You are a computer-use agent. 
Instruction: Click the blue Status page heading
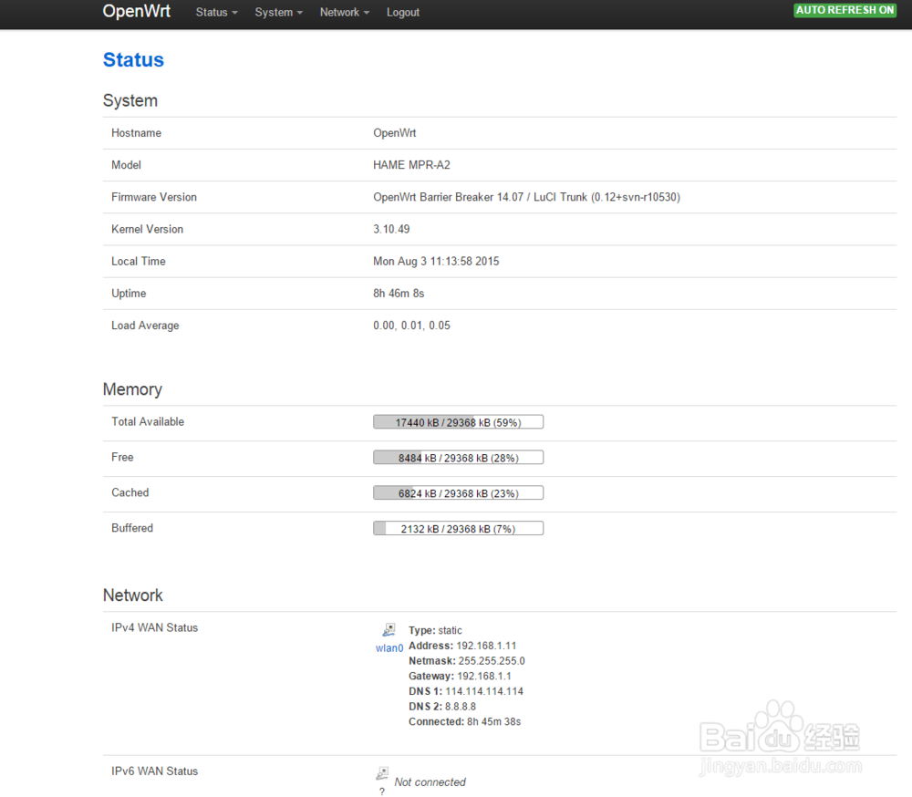133,60
